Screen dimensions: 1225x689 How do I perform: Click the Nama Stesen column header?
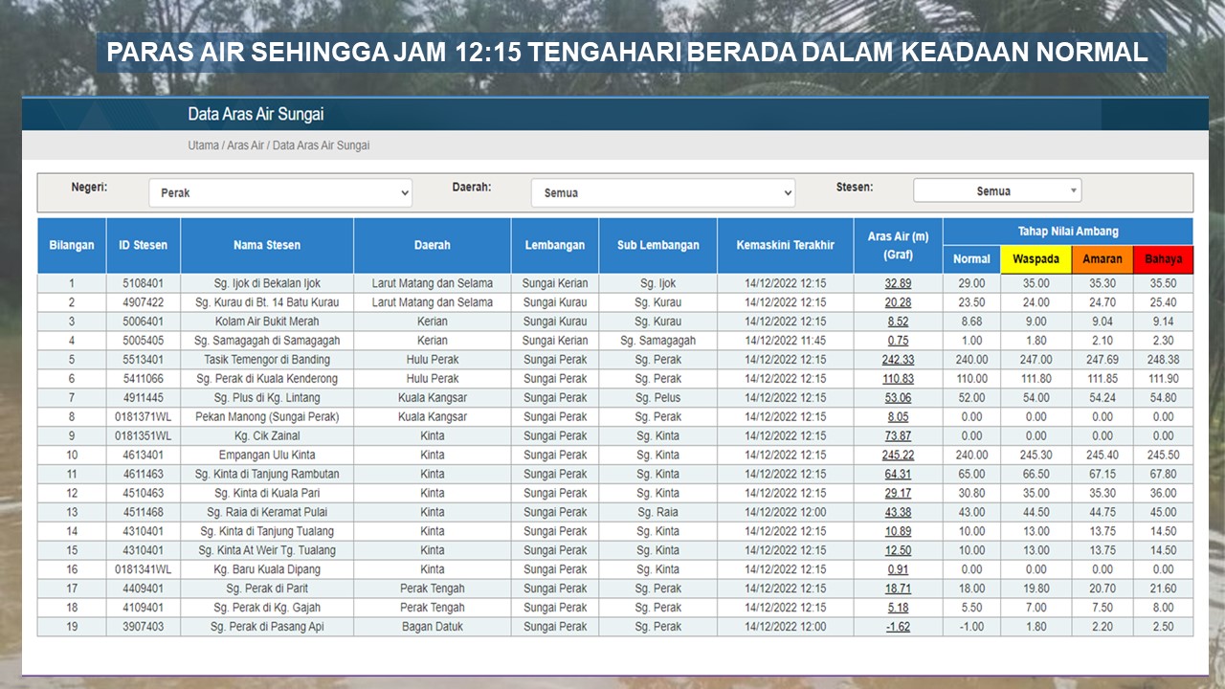click(x=267, y=245)
